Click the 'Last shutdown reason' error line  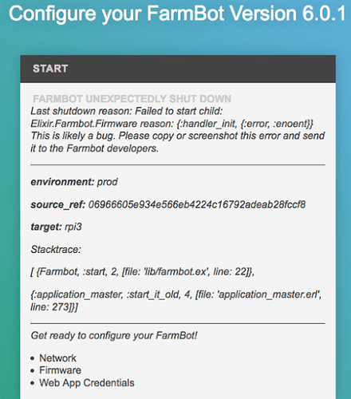(x=127, y=111)
